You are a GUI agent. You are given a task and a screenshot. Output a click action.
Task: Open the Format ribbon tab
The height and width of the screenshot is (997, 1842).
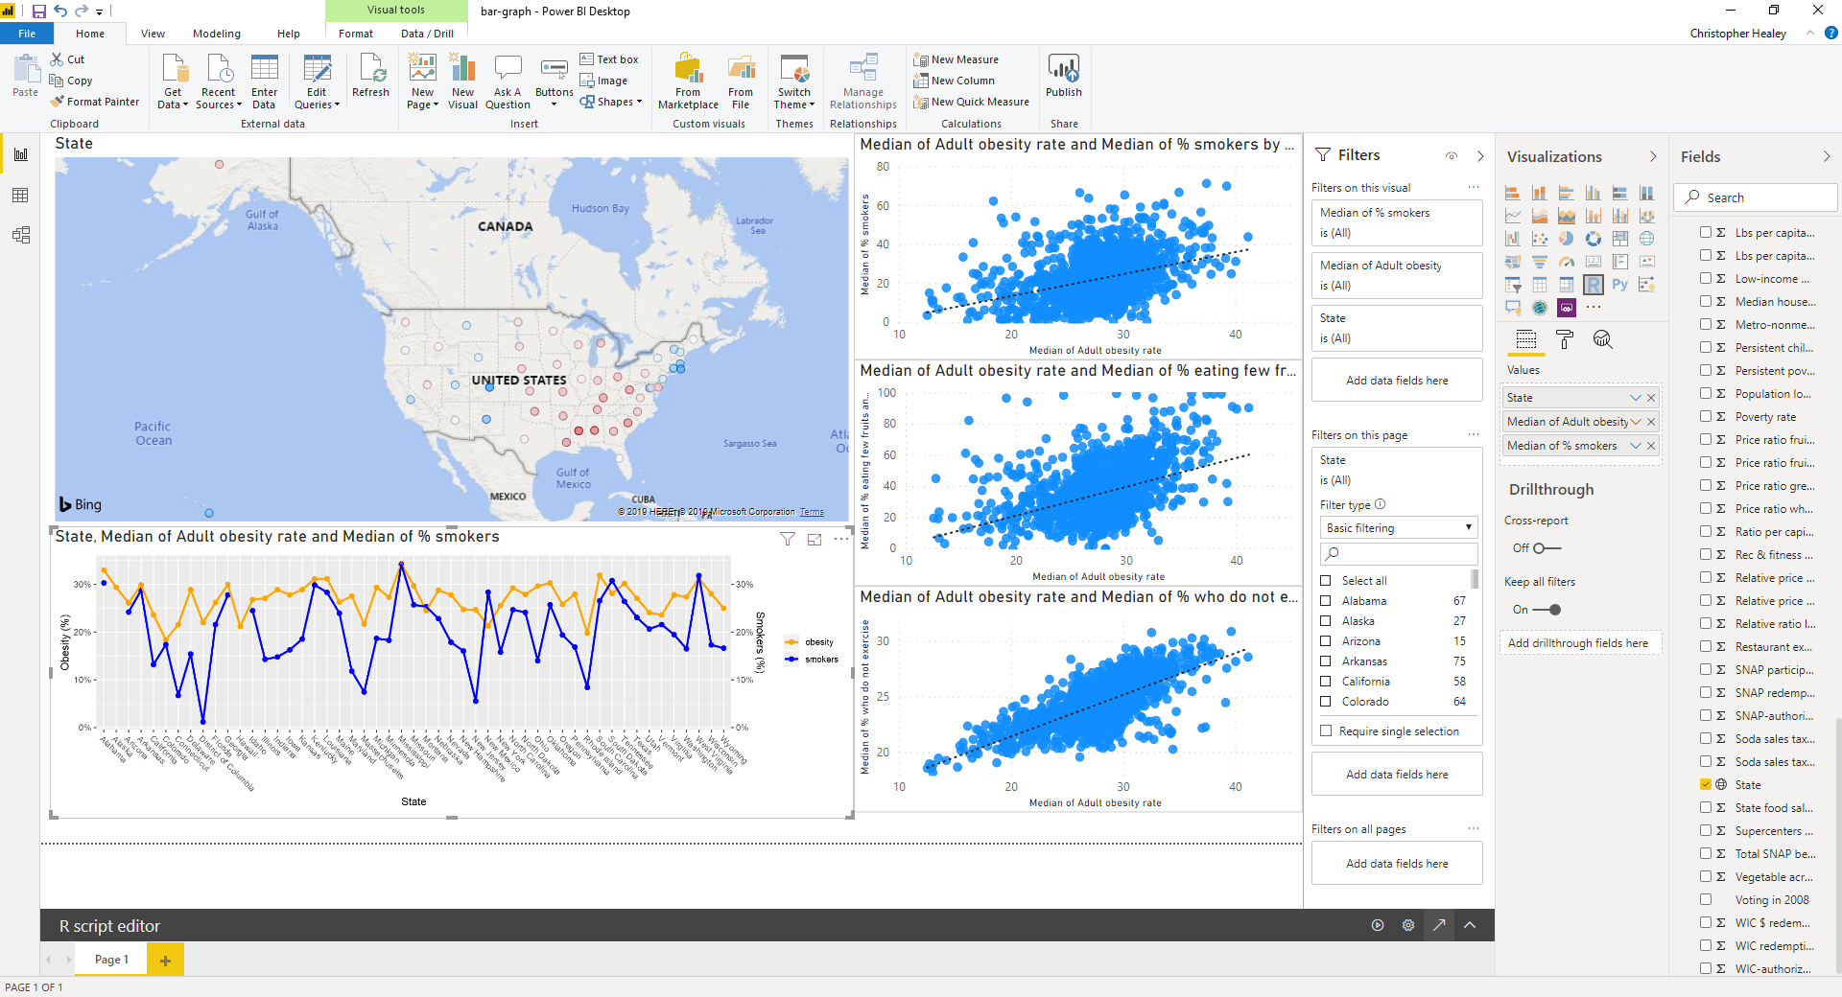356,34
